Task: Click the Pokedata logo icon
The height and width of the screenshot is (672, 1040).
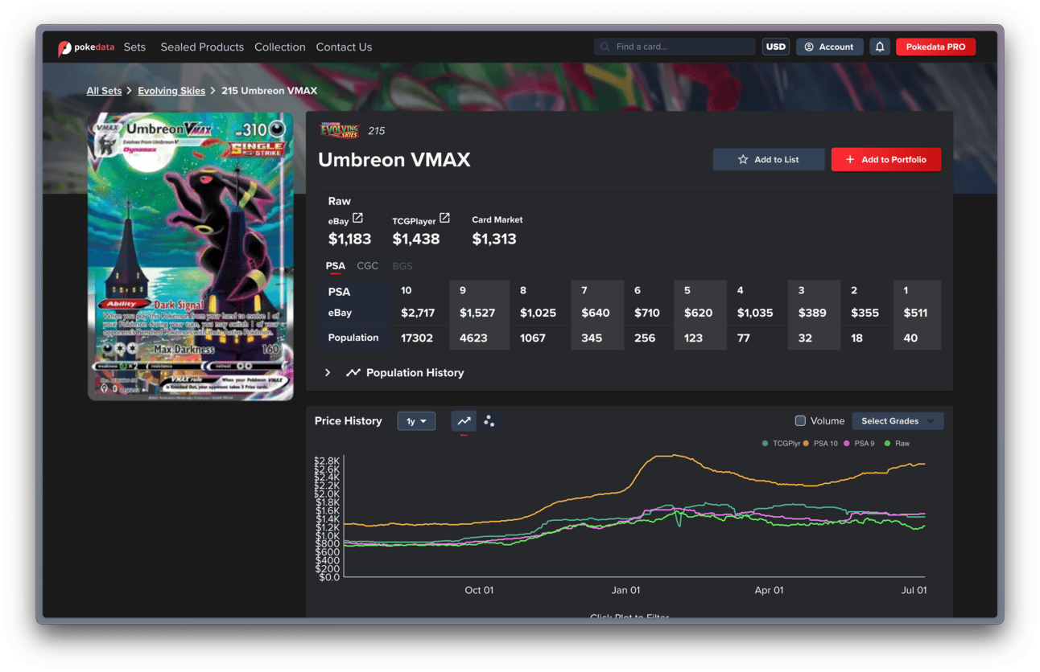Action: [64, 48]
